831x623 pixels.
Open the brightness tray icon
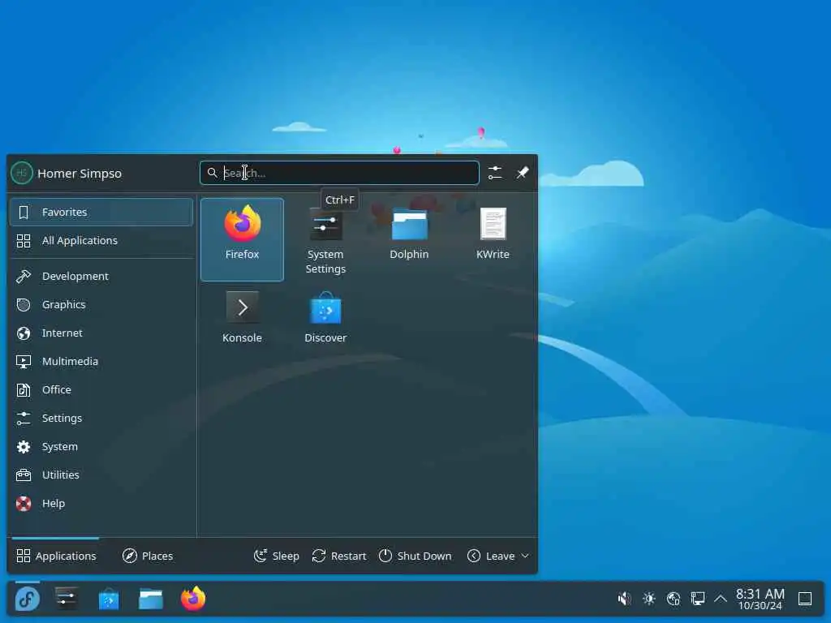point(648,599)
